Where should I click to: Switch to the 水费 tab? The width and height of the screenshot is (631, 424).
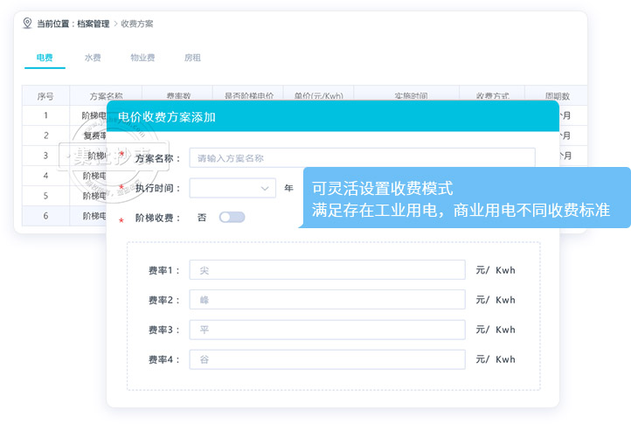(x=93, y=58)
